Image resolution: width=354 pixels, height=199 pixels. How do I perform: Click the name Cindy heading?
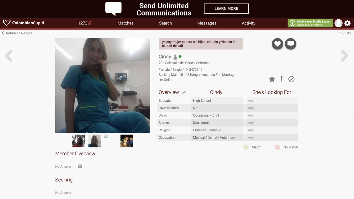point(165,56)
